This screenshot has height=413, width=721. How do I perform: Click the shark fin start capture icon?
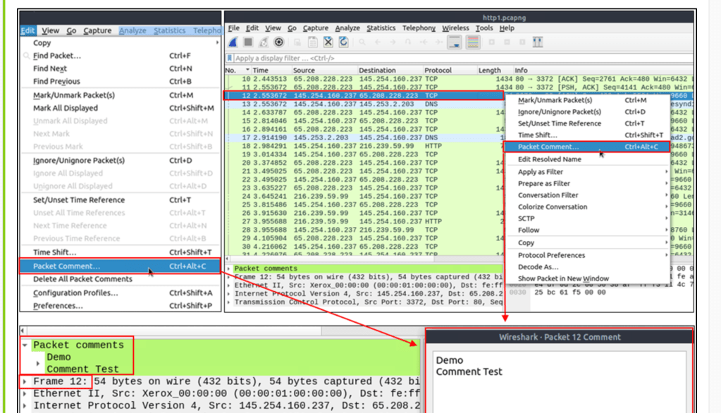pos(233,43)
